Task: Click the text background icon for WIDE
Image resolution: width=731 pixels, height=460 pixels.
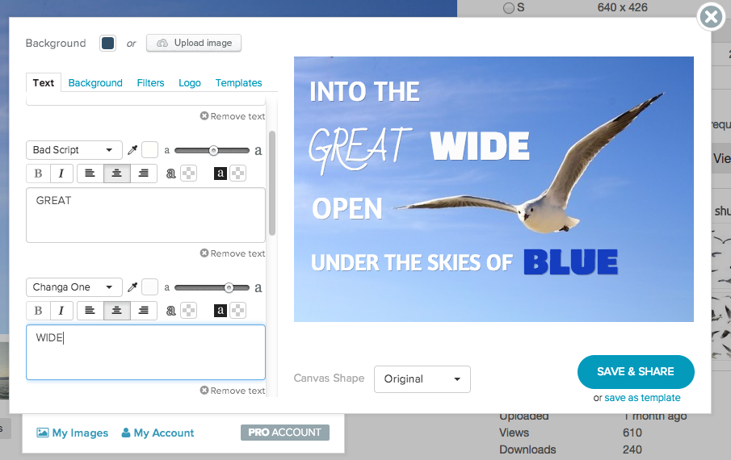Action: click(220, 311)
